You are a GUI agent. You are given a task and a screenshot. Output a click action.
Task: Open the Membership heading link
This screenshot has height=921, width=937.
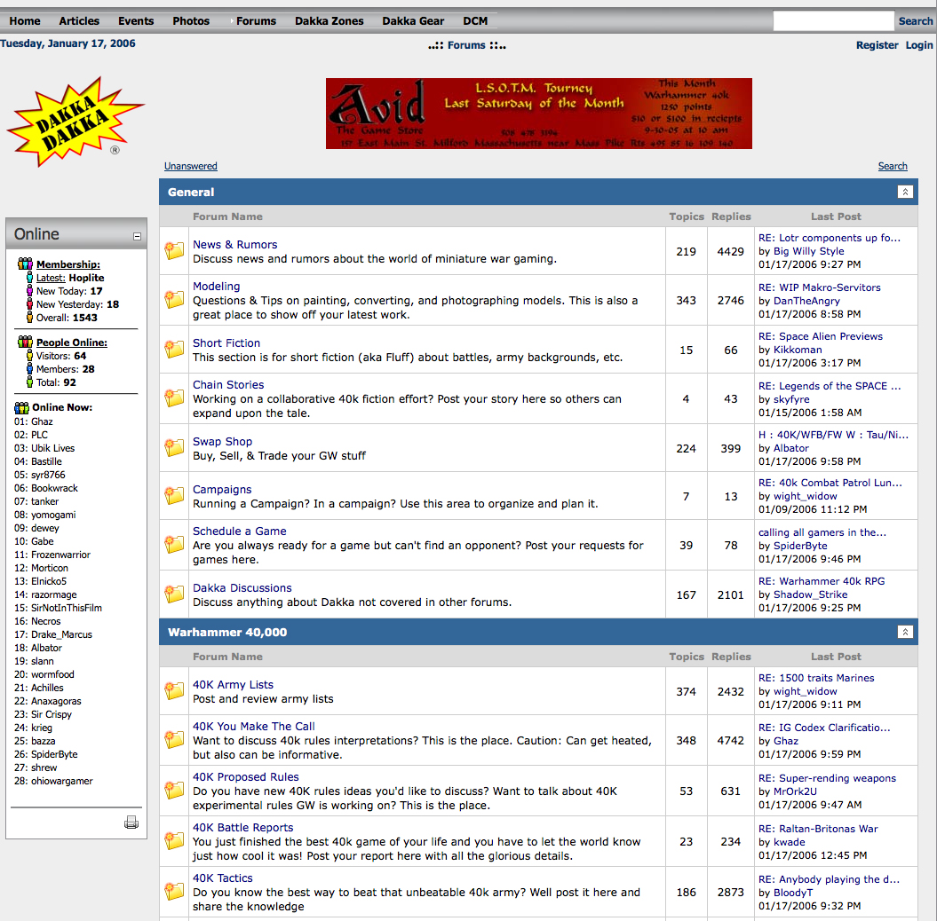coord(68,264)
